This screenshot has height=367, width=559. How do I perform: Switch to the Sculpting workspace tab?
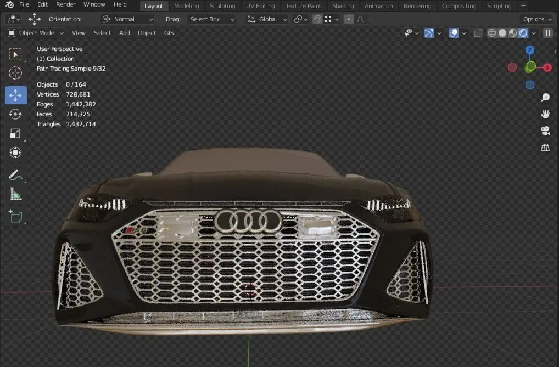tap(222, 6)
